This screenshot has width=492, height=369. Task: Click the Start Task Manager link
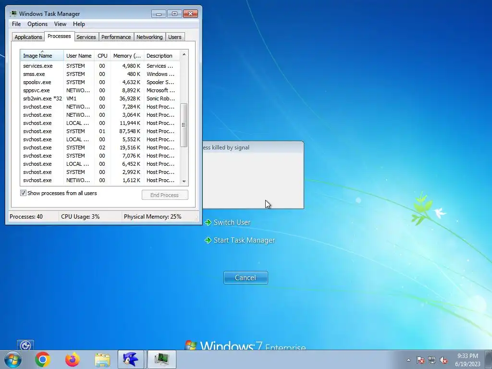click(x=244, y=240)
